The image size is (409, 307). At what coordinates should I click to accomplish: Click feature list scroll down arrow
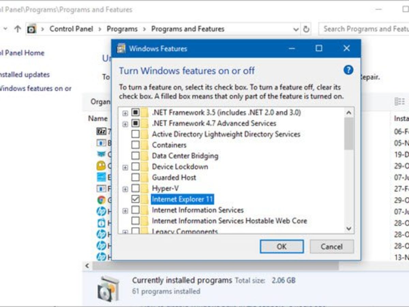pyautogui.click(x=349, y=229)
